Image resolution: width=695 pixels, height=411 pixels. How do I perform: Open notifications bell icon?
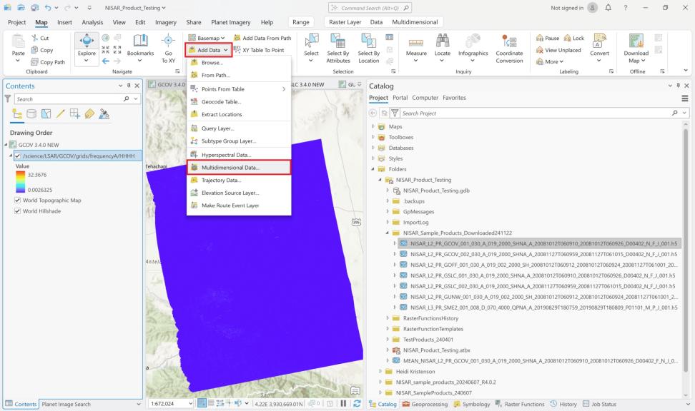(608, 8)
